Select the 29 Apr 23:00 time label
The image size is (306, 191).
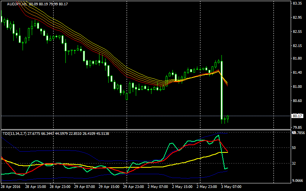(134, 187)
